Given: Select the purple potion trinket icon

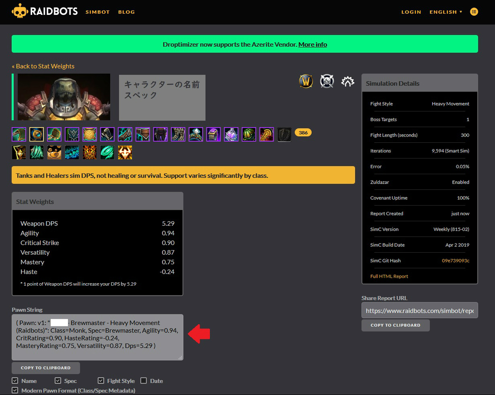Looking at the screenshot, I should 231,134.
